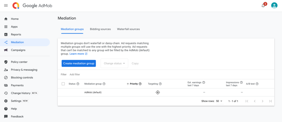Open Policy center in the sidebar

19,62
